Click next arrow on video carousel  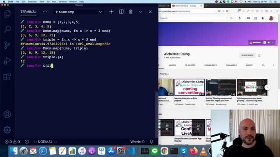point(267,87)
